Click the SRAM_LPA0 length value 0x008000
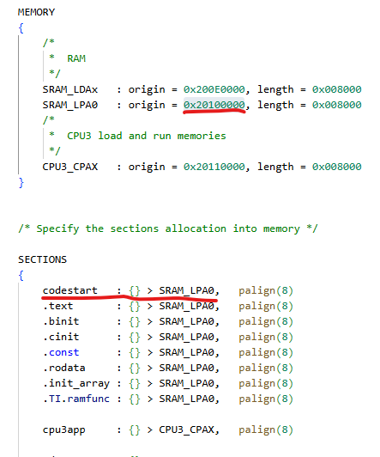The height and width of the screenshot is (457, 380). (x=336, y=105)
